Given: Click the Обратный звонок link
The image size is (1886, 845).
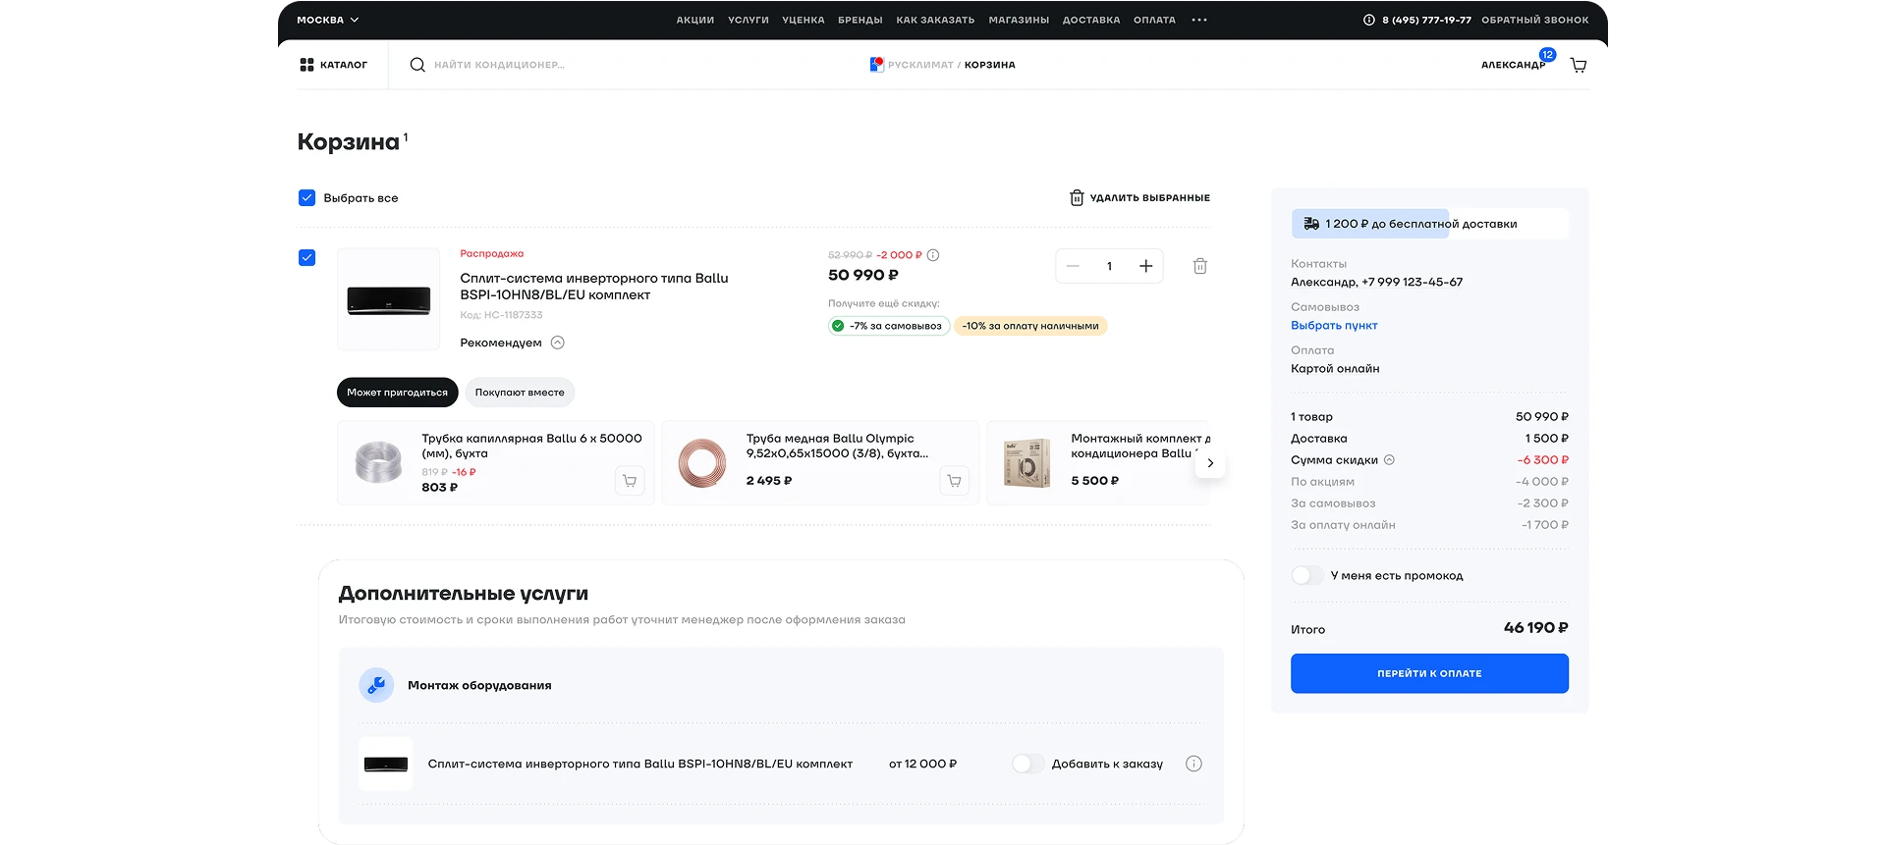Looking at the screenshot, I should pos(1534,20).
